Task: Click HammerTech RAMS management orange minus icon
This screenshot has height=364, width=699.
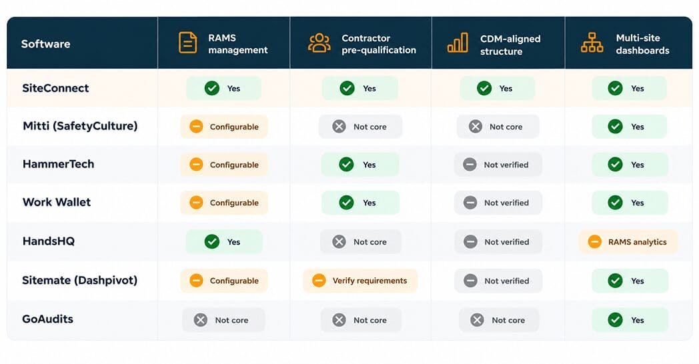Action: (x=196, y=165)
